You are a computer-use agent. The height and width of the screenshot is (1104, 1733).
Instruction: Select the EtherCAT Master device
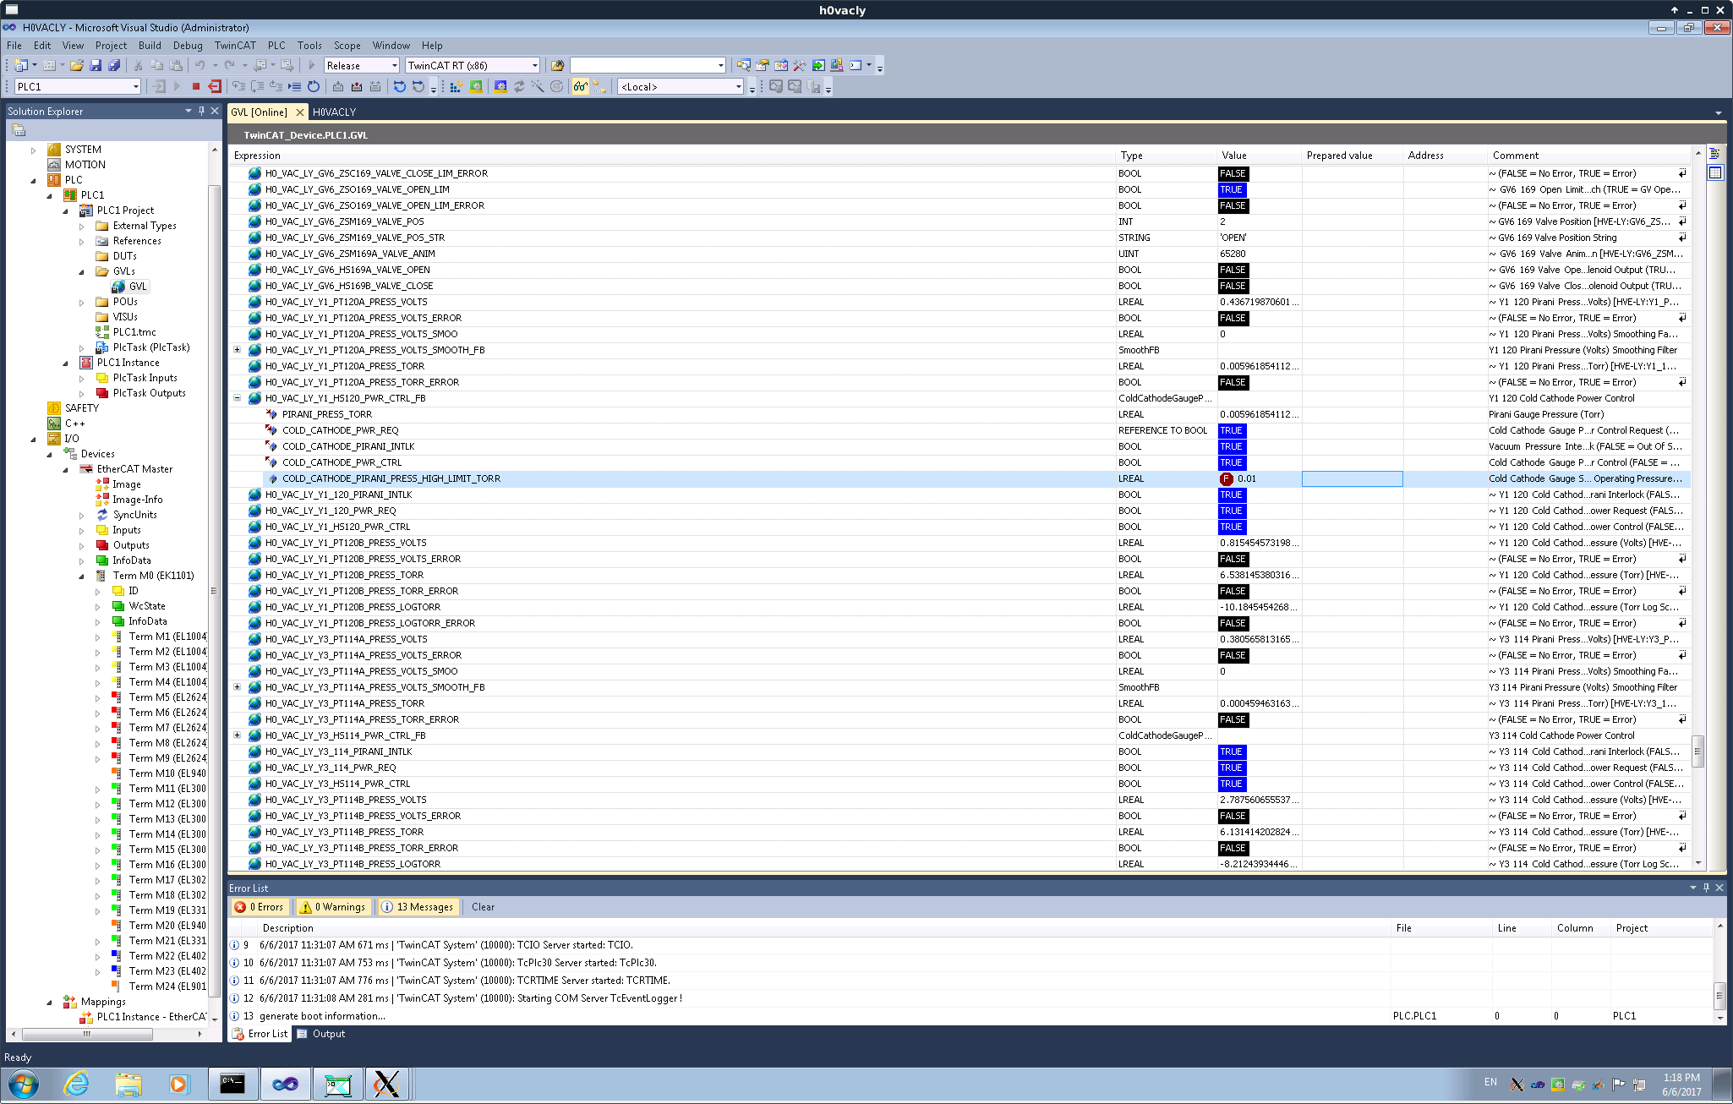[127, 469]
